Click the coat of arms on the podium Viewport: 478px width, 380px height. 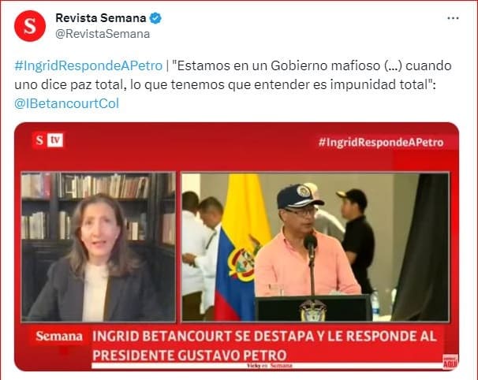(x=313, y=310)
